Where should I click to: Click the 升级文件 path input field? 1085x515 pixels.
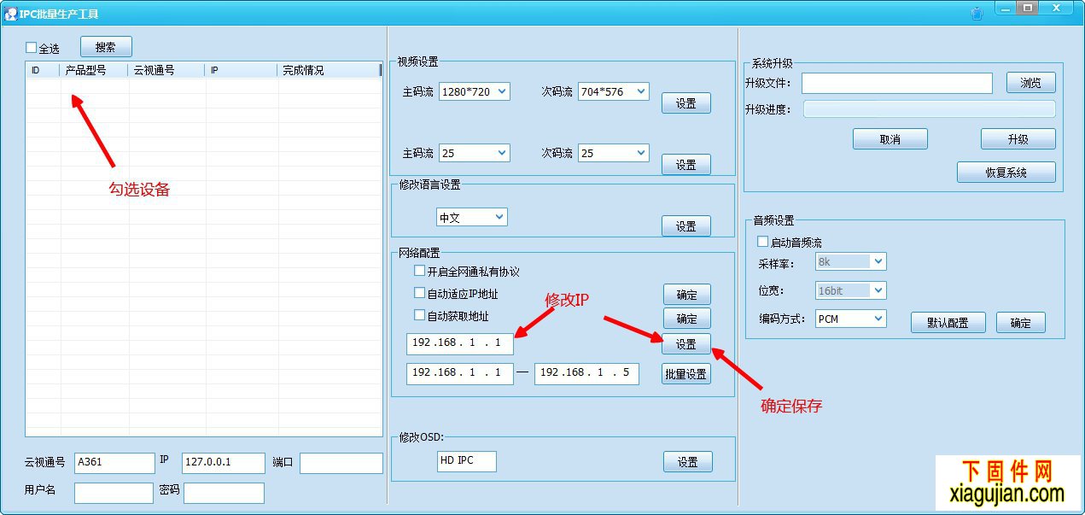[897, 83]
